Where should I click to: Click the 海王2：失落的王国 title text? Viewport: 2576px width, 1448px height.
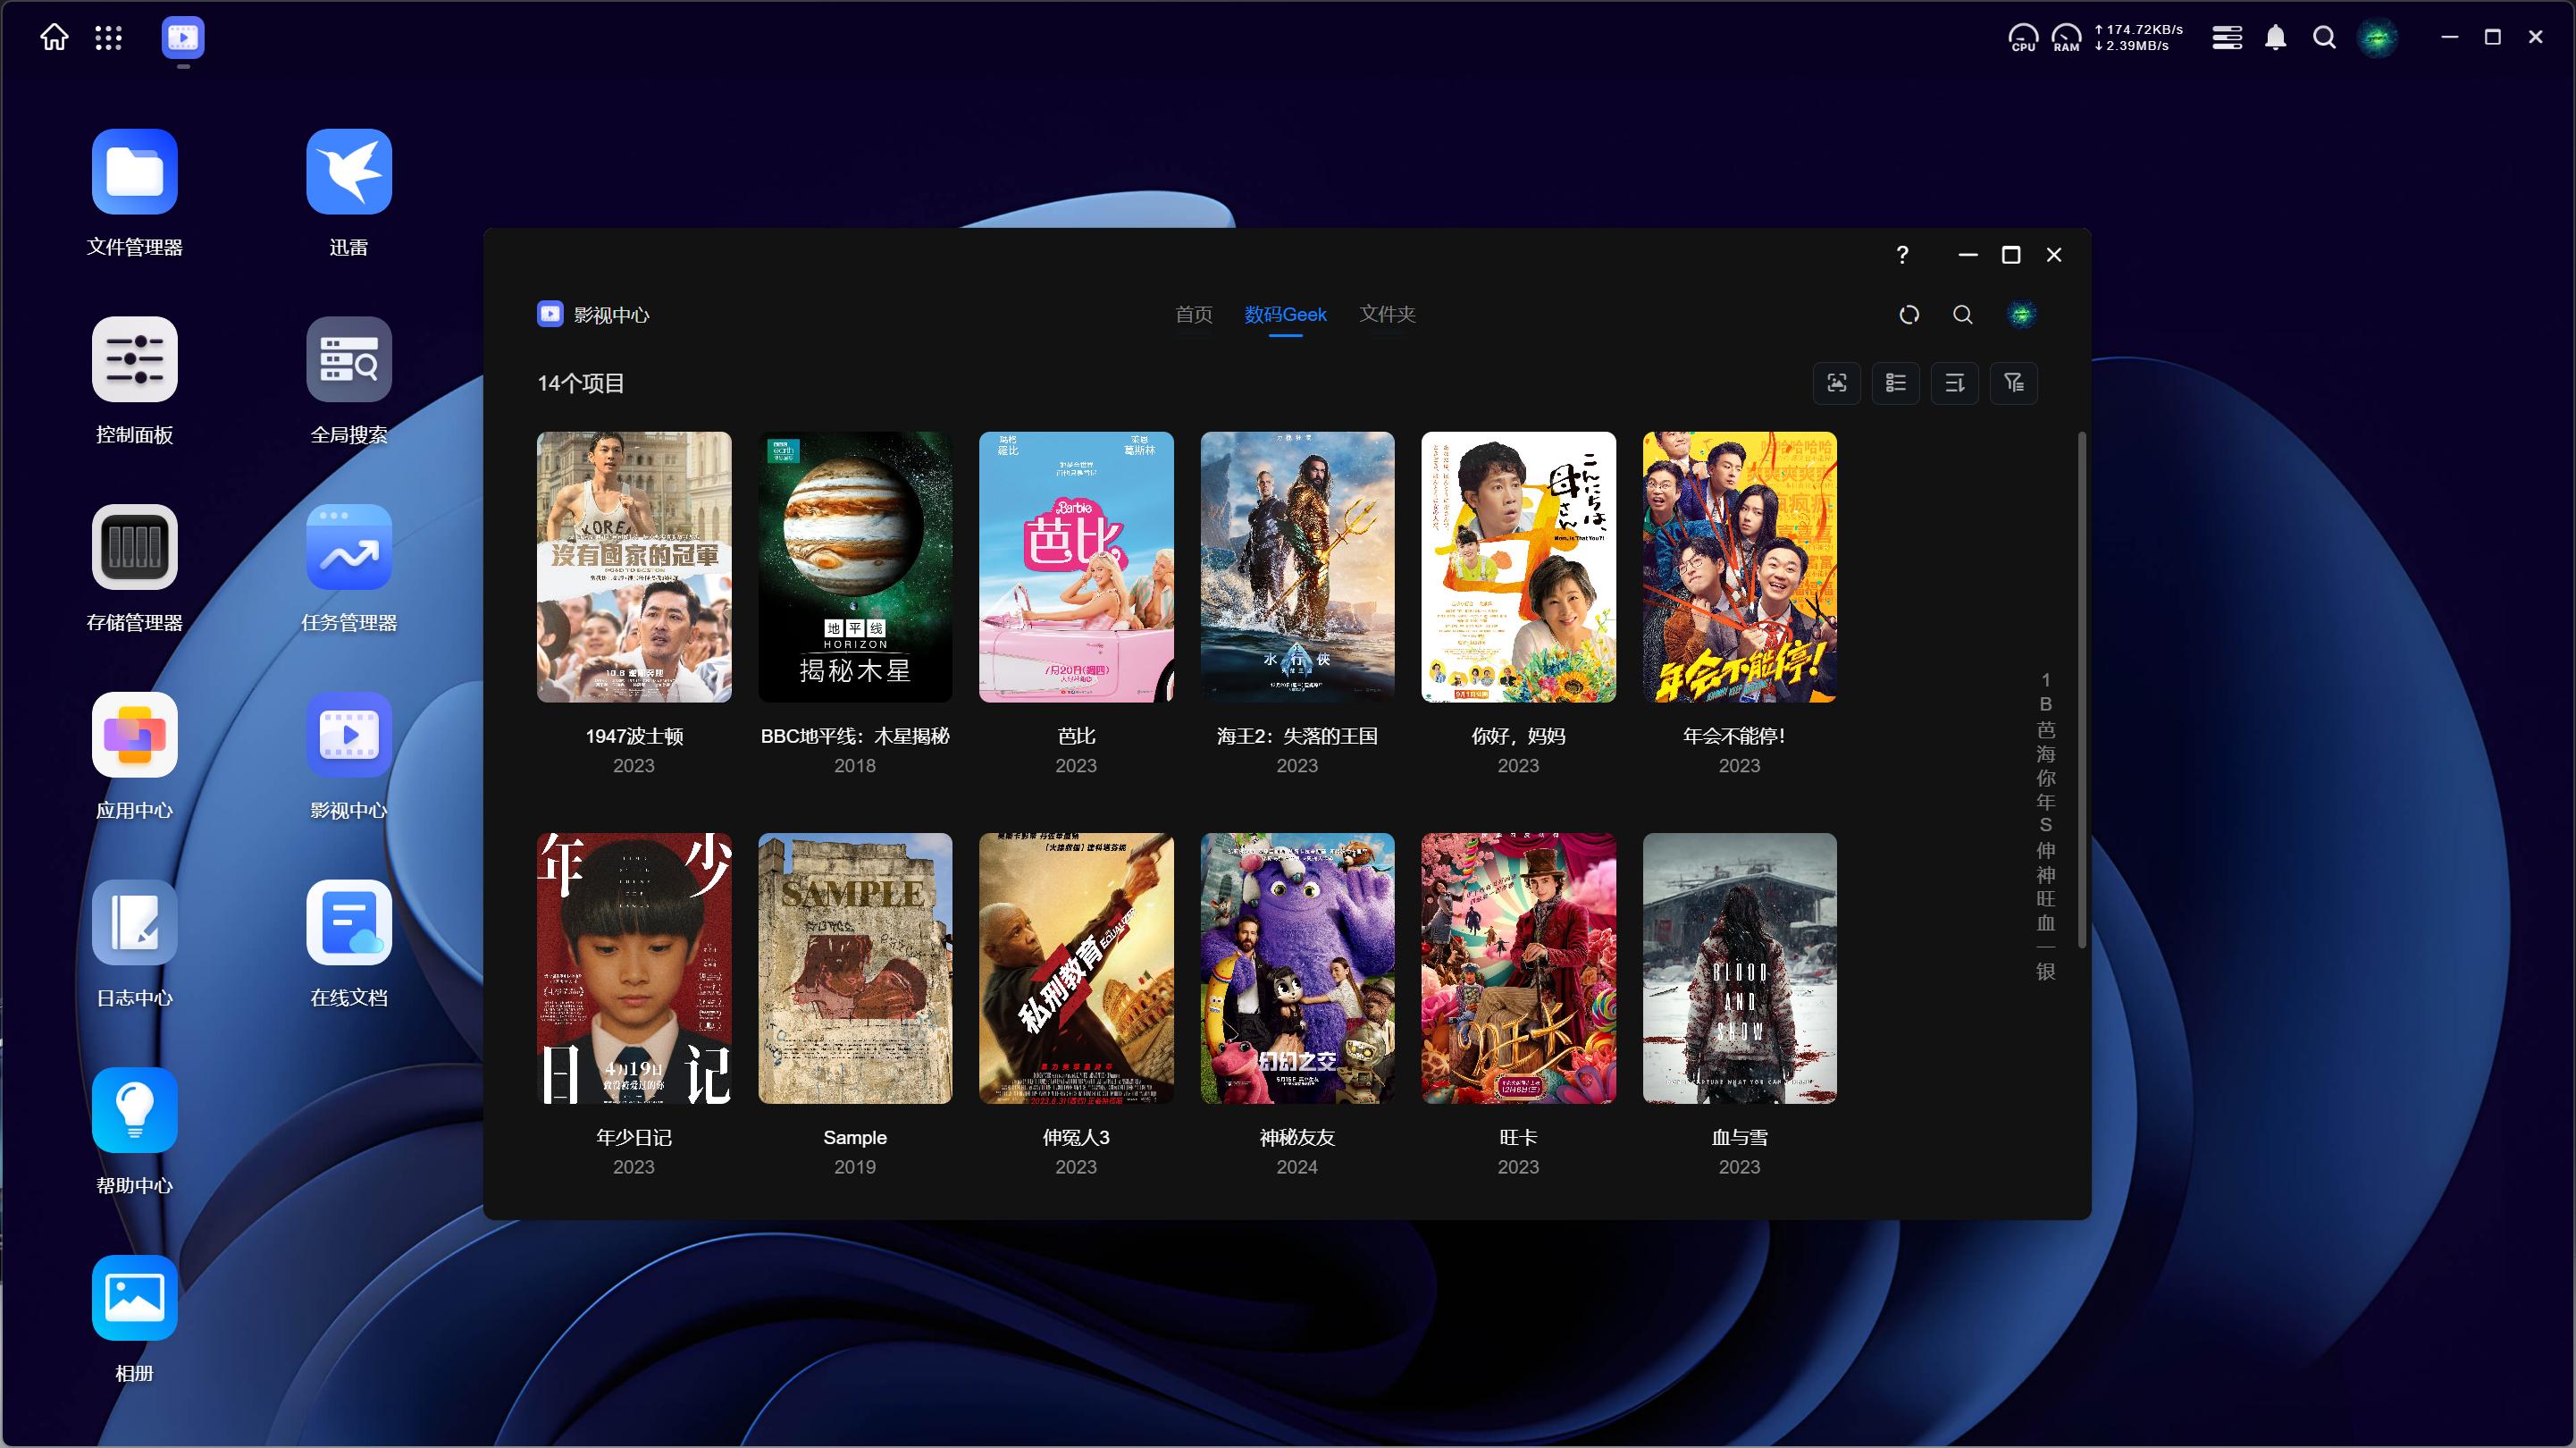(x=1297, y=736)
